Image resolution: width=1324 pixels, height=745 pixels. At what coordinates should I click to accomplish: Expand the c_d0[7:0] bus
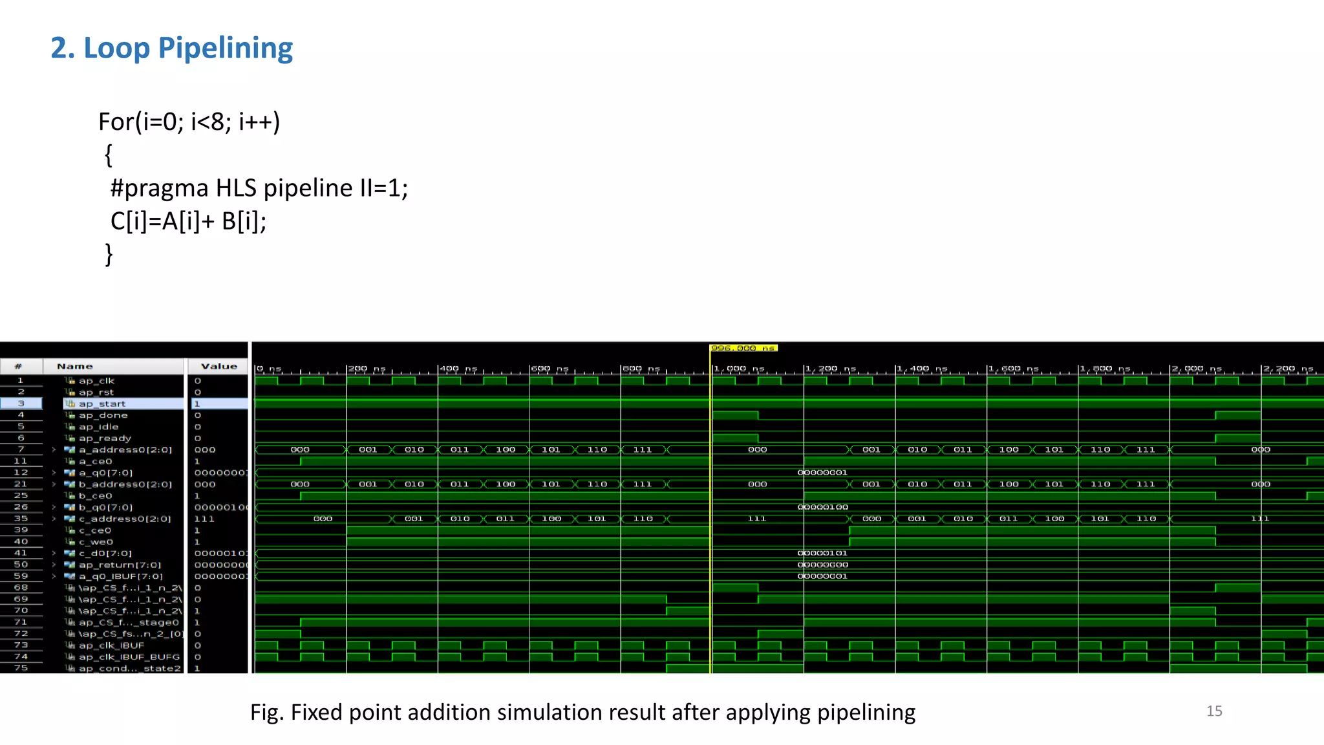point(54,554)
